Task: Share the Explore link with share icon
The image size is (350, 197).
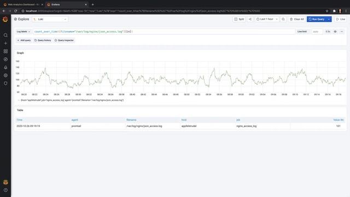Action: point(250,19)
